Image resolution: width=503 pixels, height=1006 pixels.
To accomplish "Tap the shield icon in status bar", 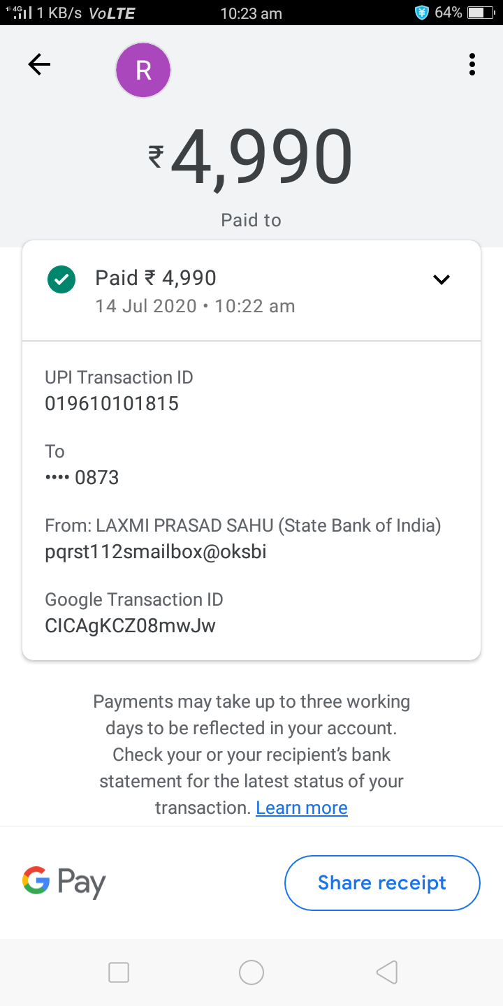I will coord(421,13).
